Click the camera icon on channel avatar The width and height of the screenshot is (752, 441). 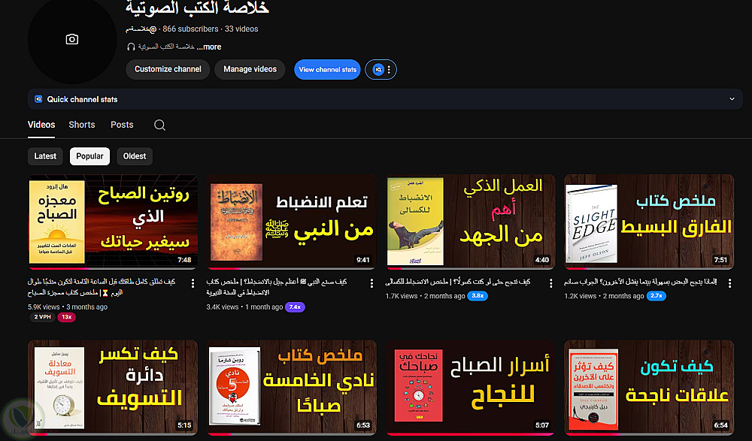[x=72, y=39]
